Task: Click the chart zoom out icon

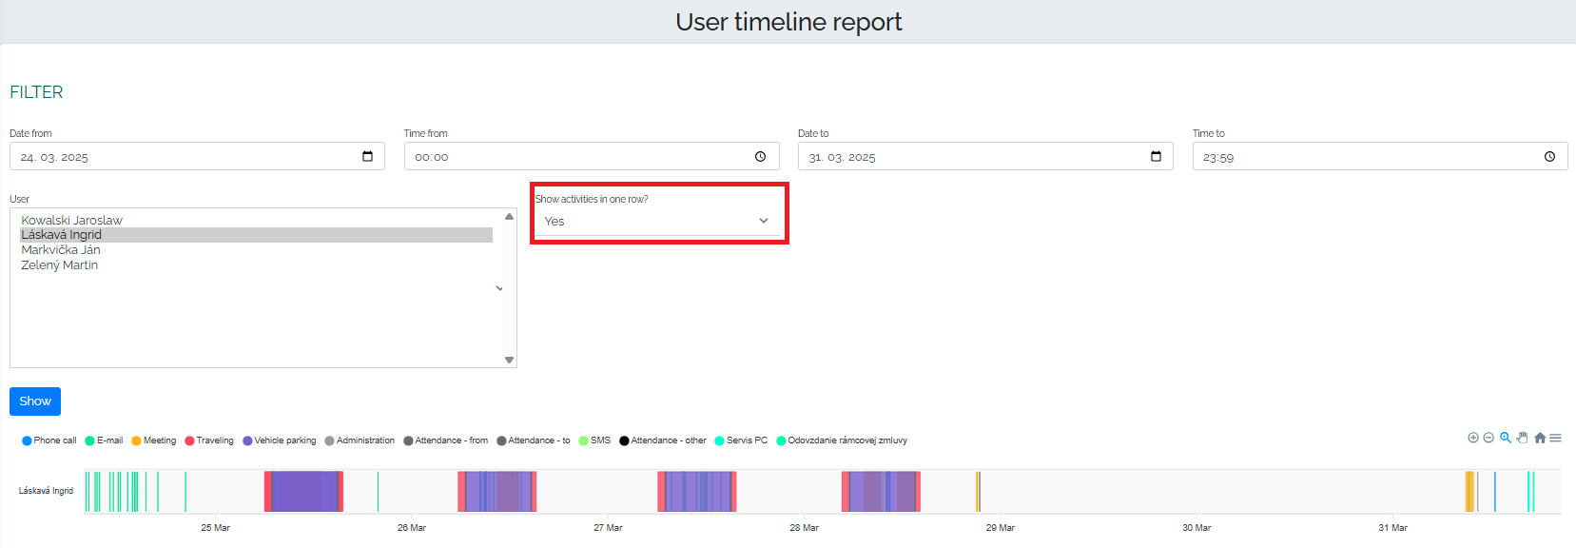Action: [1488, 438]
